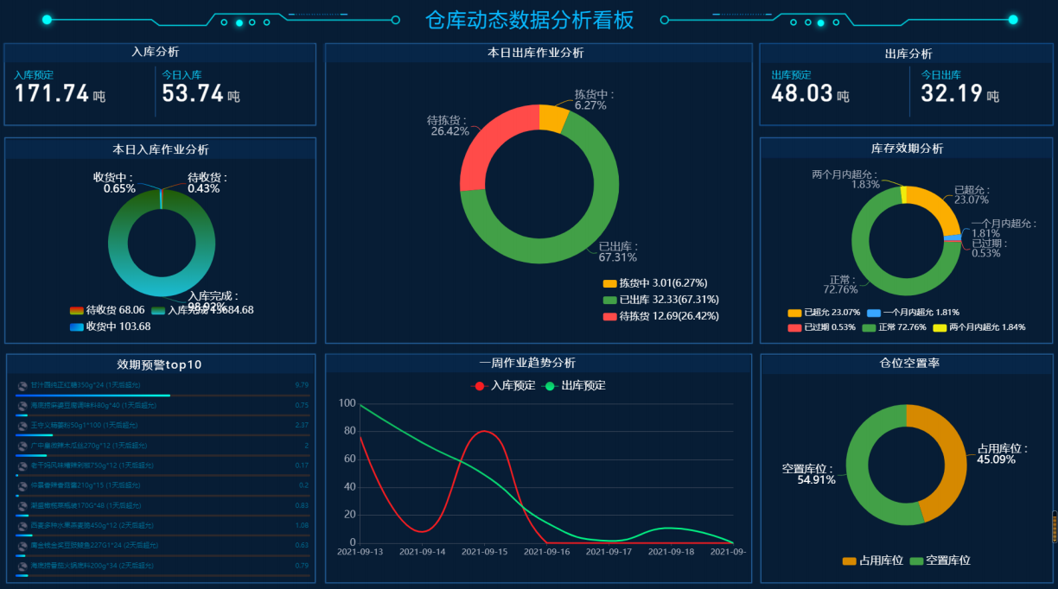Viewport: 1058px width, 589px height.
Task: Click the orange swatch for 占用库位 legend
Action: click(x=849, y=560)
